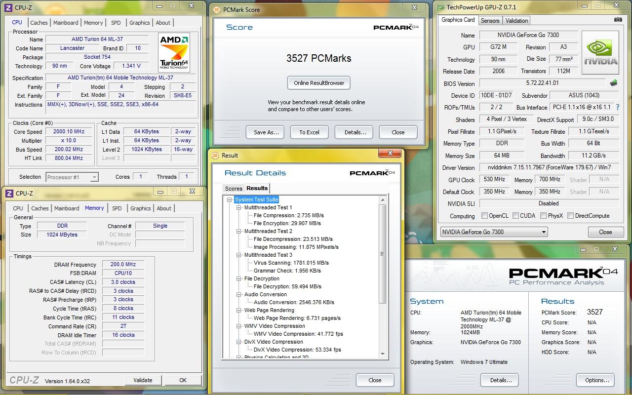Collapse the Audio Conversion node
This screenshot has width=632, height=395.
click(239, 294)
